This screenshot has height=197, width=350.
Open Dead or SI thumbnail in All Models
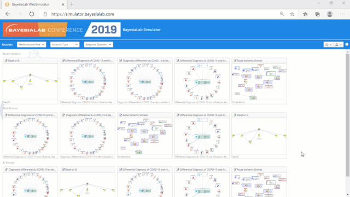87,185
